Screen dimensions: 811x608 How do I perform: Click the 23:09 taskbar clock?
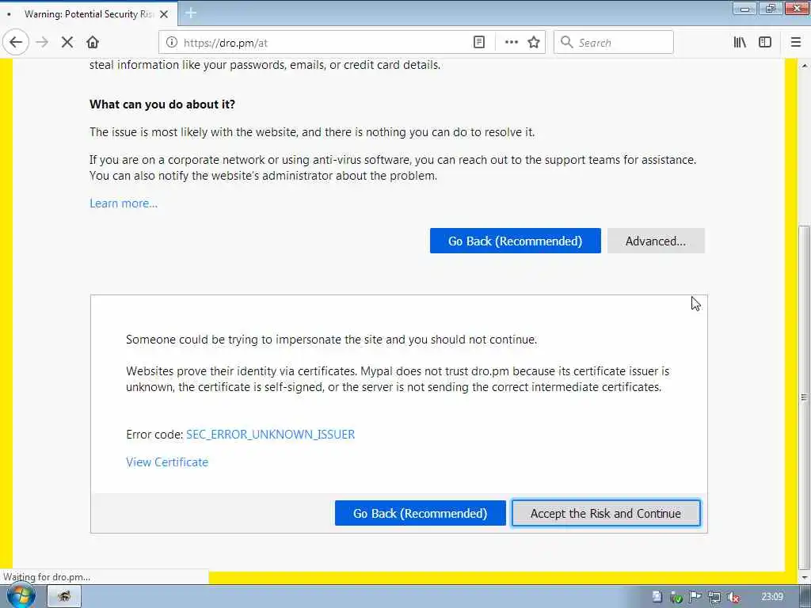click(772, 597)
